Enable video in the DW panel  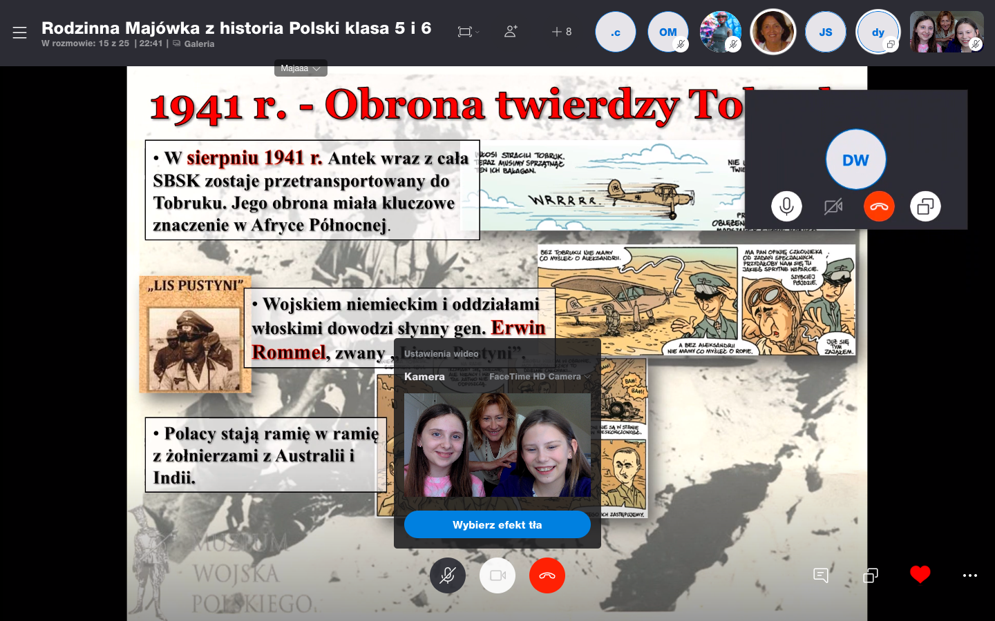[x=833, y=206]
